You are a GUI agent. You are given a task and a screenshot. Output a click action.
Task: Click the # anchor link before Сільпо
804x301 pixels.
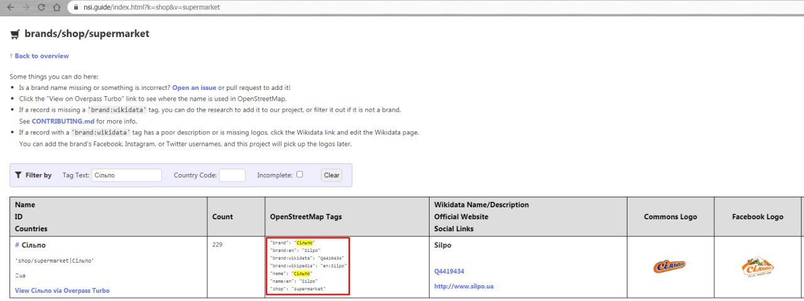tap(17, 245)
